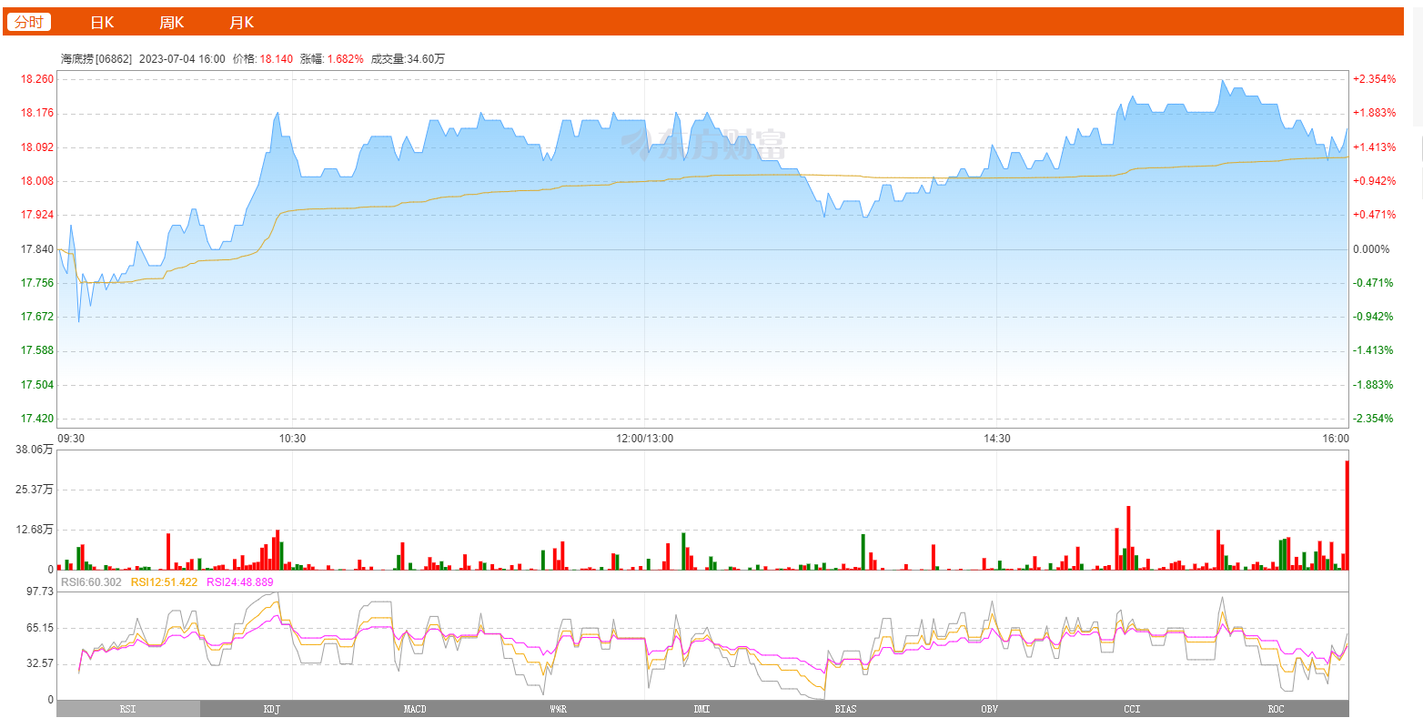Click the 17.924 price axis label
Screen dimensions: 1423x728
(x=37, y=215)
